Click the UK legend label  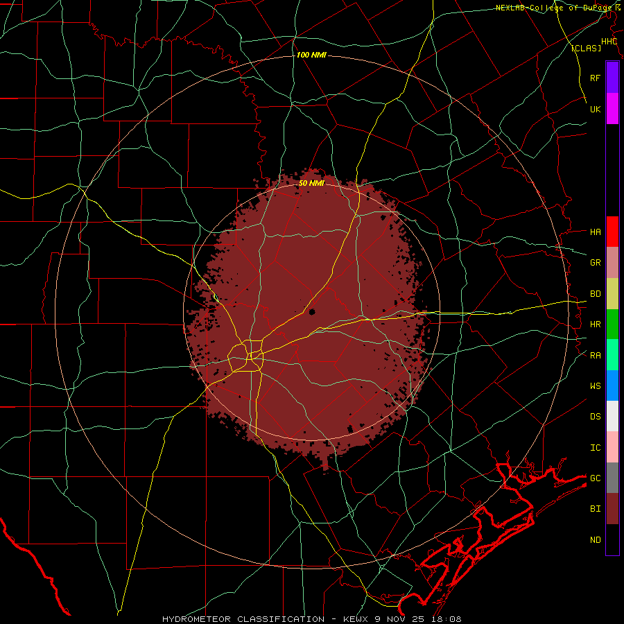coord(595,109)
